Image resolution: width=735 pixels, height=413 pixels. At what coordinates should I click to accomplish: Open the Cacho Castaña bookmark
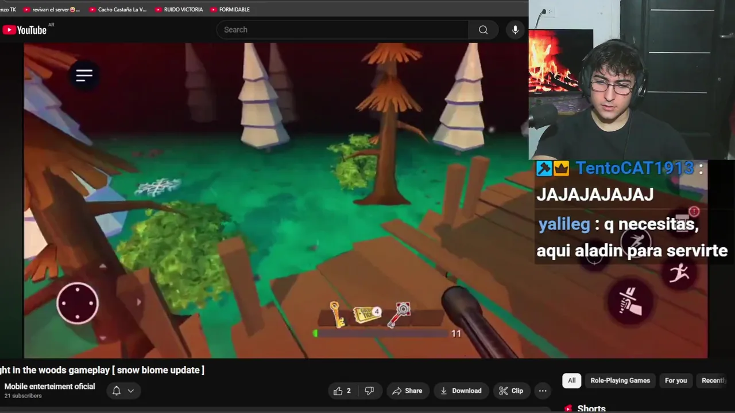118,9
